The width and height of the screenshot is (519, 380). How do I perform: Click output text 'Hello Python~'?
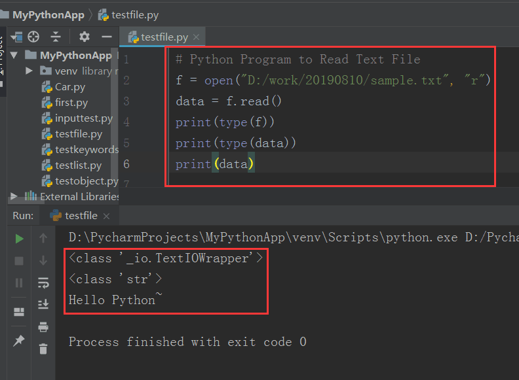point(115,299)
